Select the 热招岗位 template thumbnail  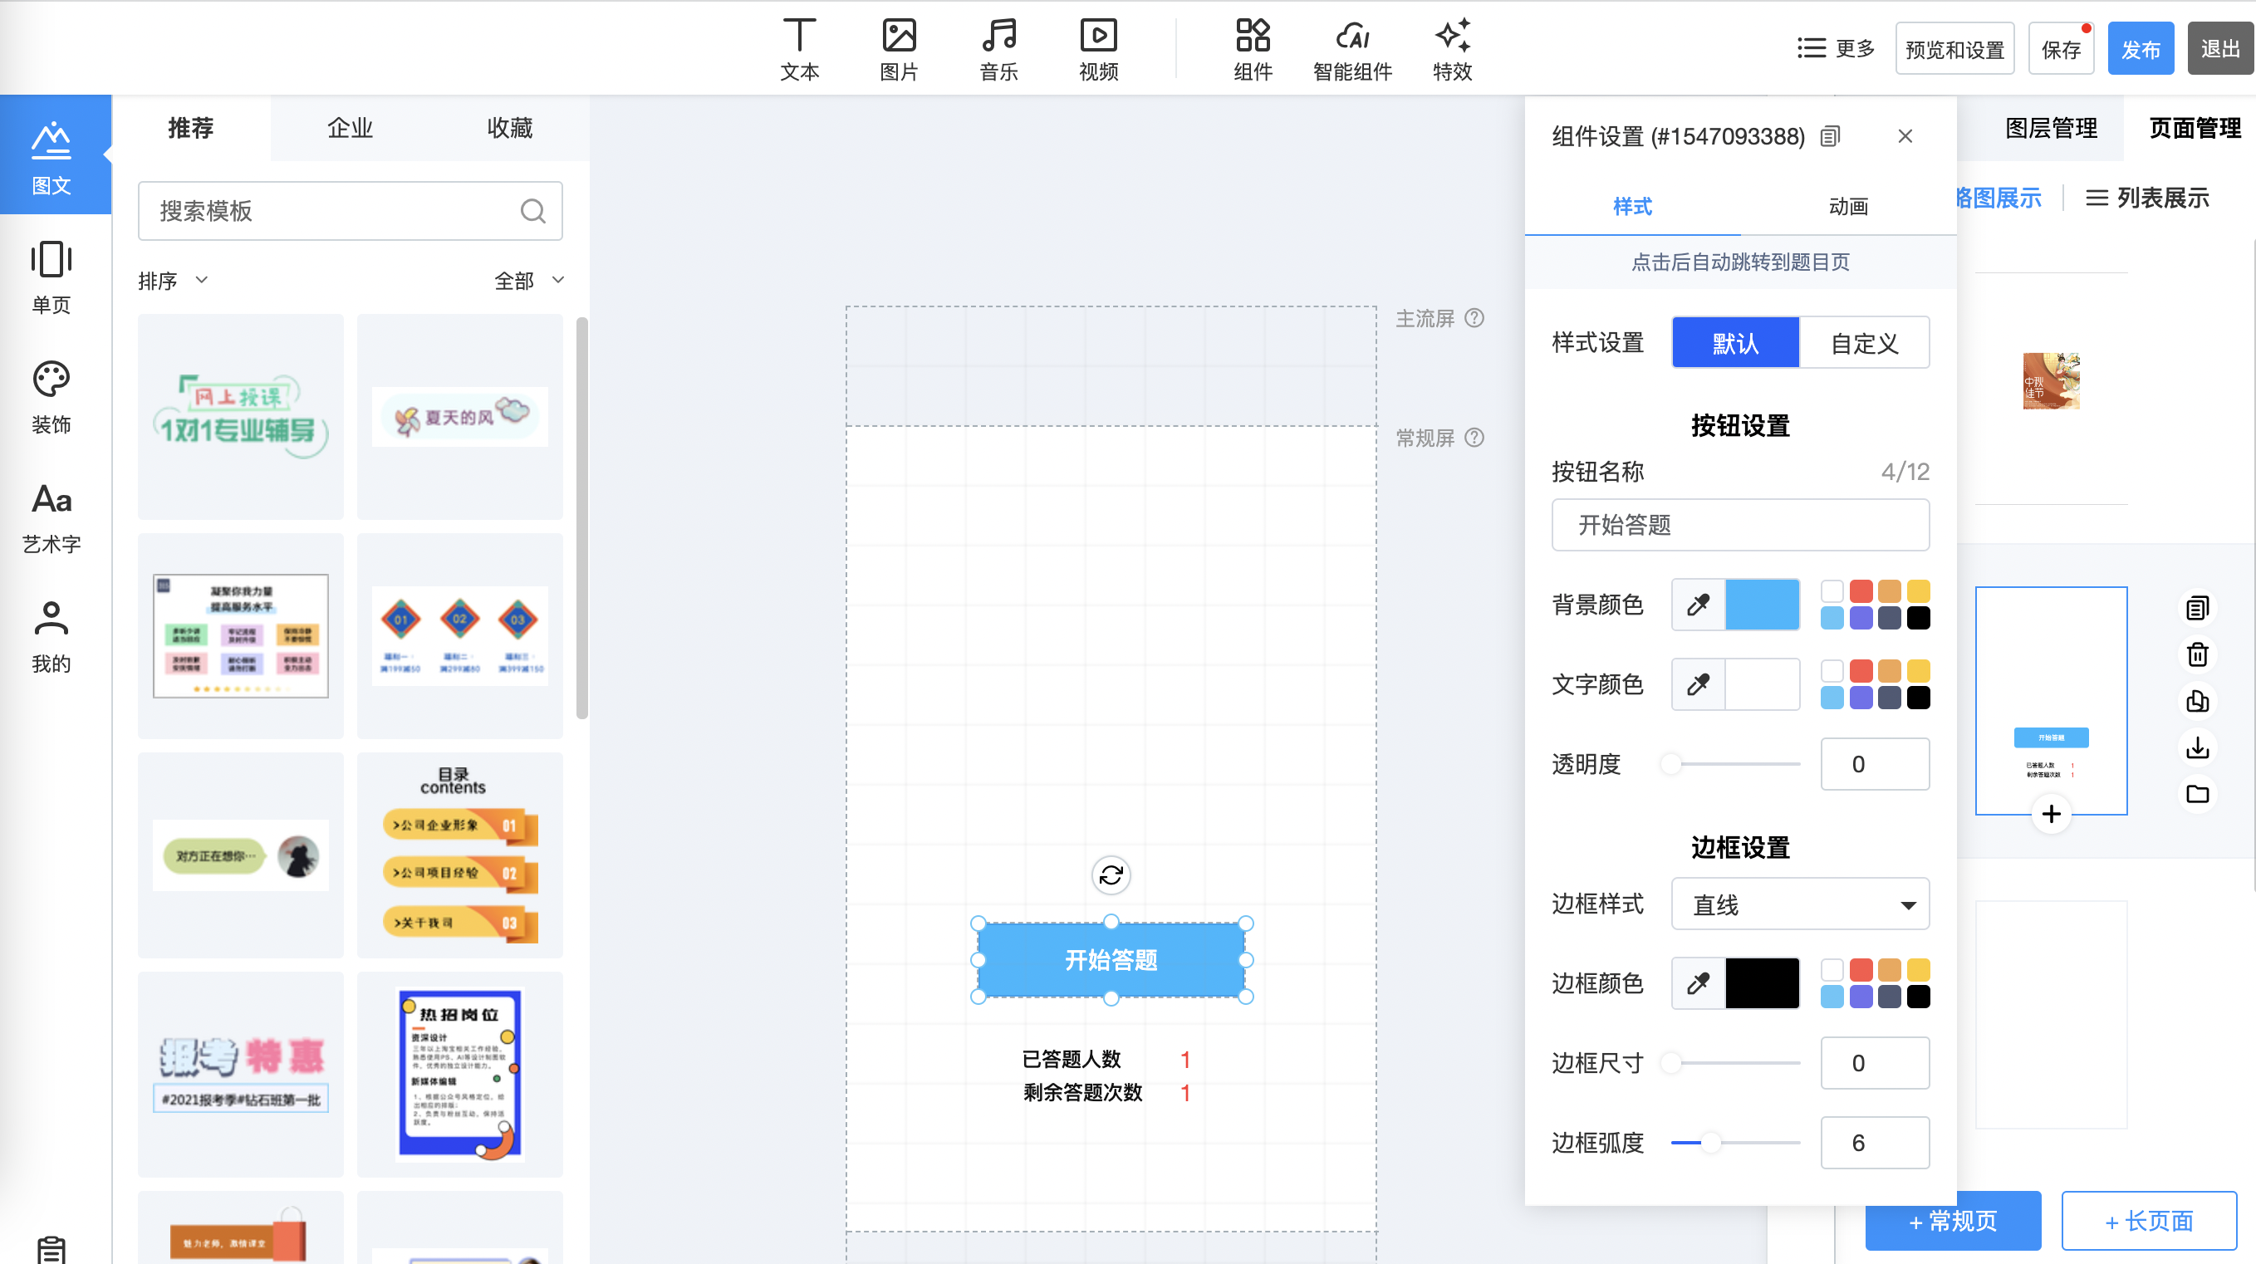tap(460, 1074)
